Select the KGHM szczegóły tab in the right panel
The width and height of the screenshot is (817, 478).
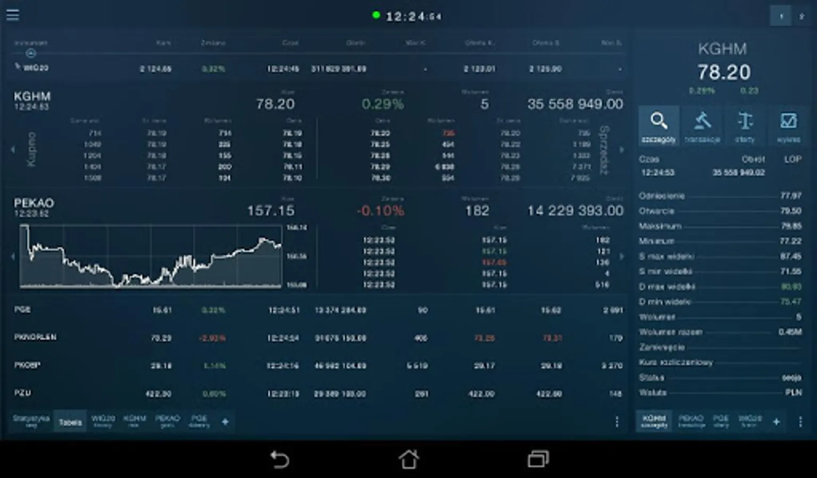(x=654, y=422)
